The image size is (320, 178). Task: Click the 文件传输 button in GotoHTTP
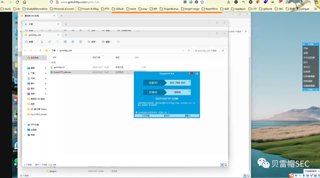click(146, 115)
